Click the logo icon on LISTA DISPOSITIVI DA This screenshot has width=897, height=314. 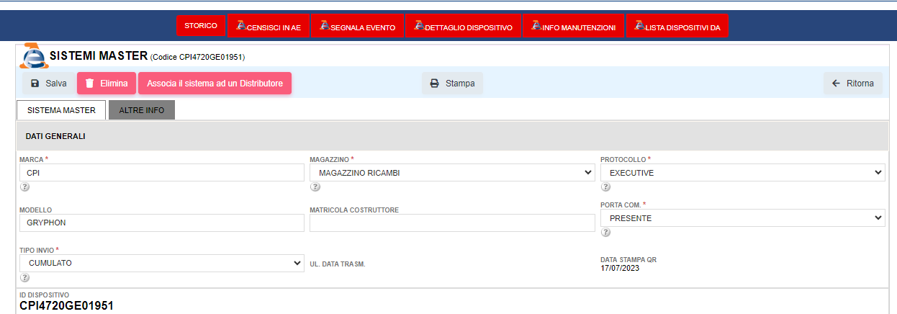coord(640,26)
